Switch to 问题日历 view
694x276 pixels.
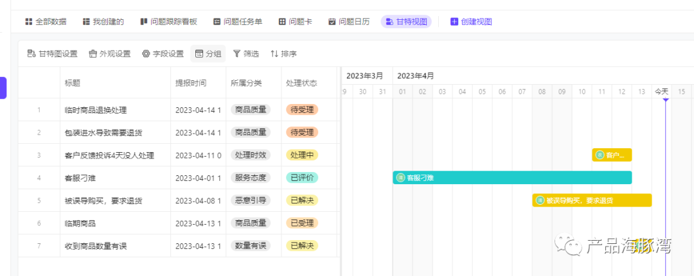349,22
